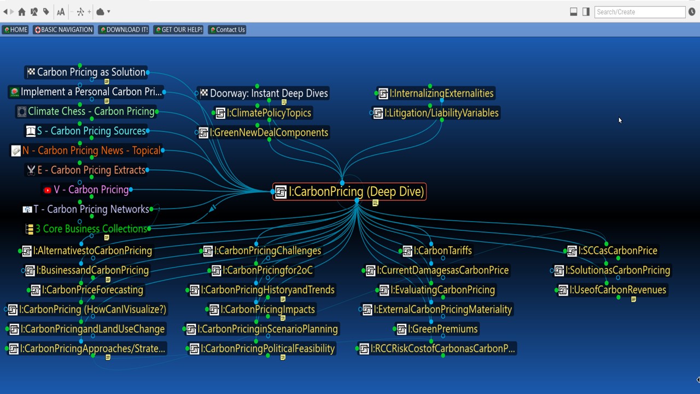Select I:UseofCarbonRevenues thought
The height and width of the screenshot is (394, 700).
tap(612, 290)
